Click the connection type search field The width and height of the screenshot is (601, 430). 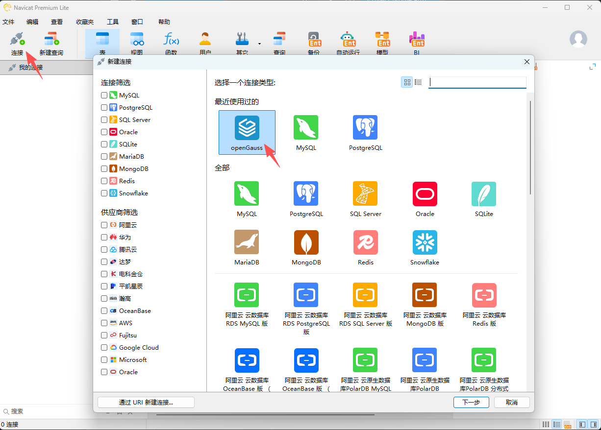[477, 82]
